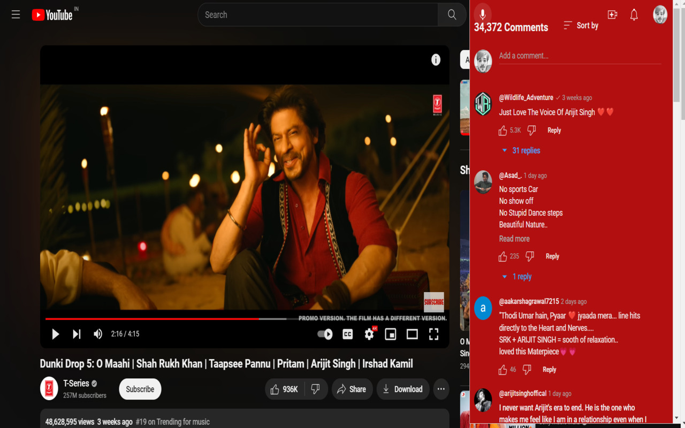Like @Wildlife_Adventure's comment
This screenshot has width=685, height=428.
[x=503, y=131]
